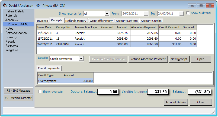The height and width of the screenshot is (117, 218).
Task: Switch to the Invoices tab
Action: [x=42, y=21]
